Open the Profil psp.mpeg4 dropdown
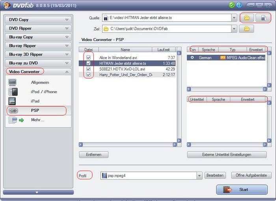The height and width of the screenshot is (201, 276). point(199,175)
